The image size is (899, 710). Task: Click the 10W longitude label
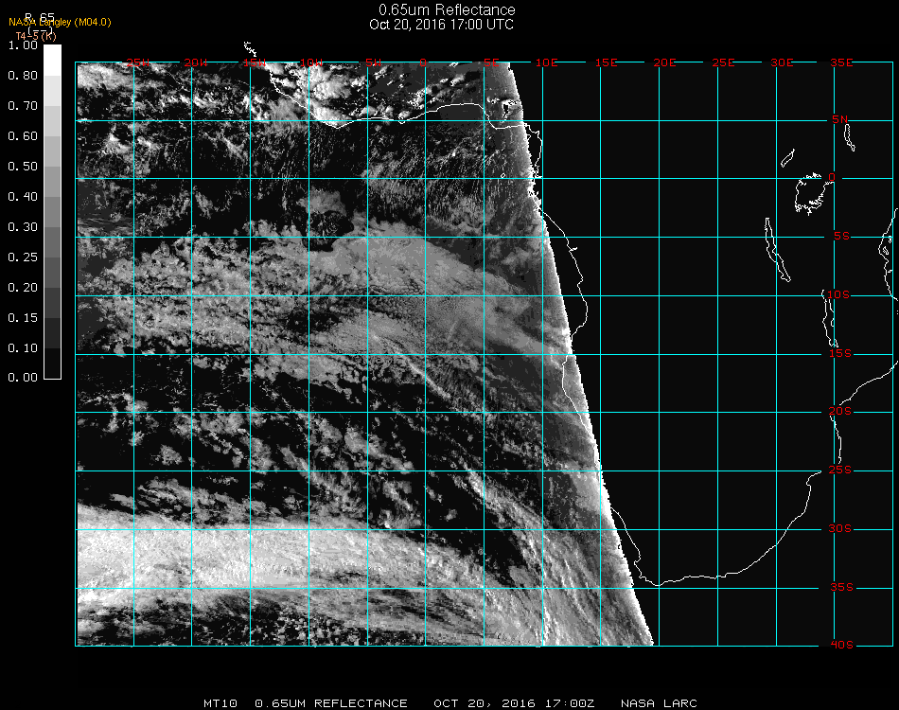point(312,62)
